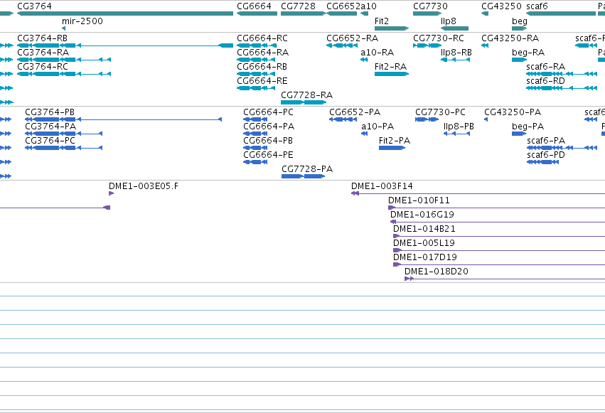Image resolution: width=605 pixels, height=413 pixels.
Task: Select transcript scaf6-RA
Action: coord(562,74)
